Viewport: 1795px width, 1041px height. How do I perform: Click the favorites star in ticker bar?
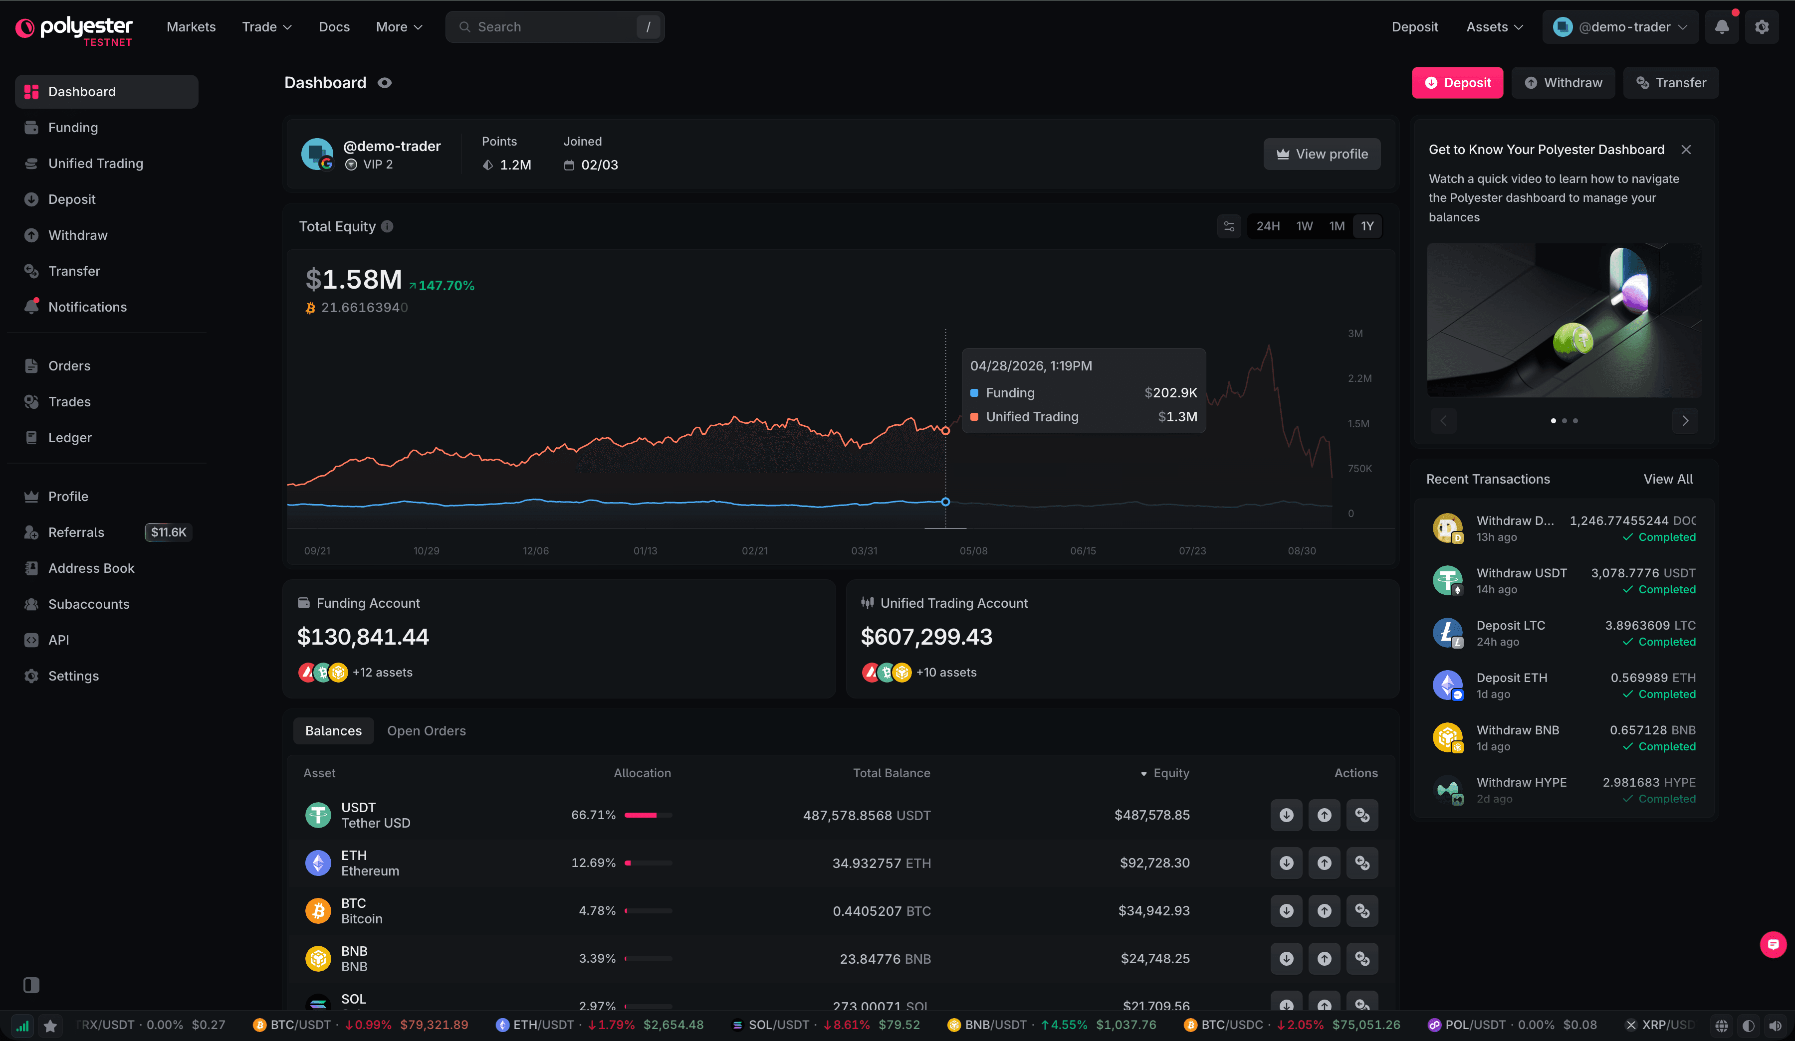tap(50, 1026)
